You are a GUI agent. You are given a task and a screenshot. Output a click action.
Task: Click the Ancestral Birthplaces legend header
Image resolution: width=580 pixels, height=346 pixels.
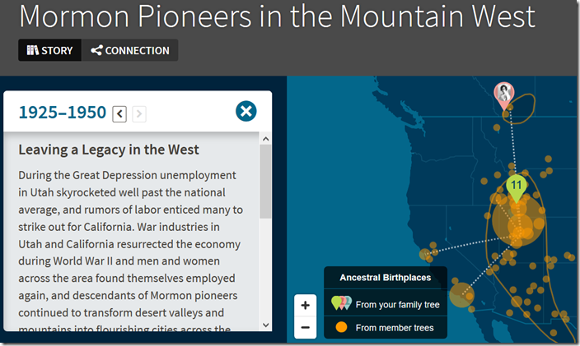[386, 278]
